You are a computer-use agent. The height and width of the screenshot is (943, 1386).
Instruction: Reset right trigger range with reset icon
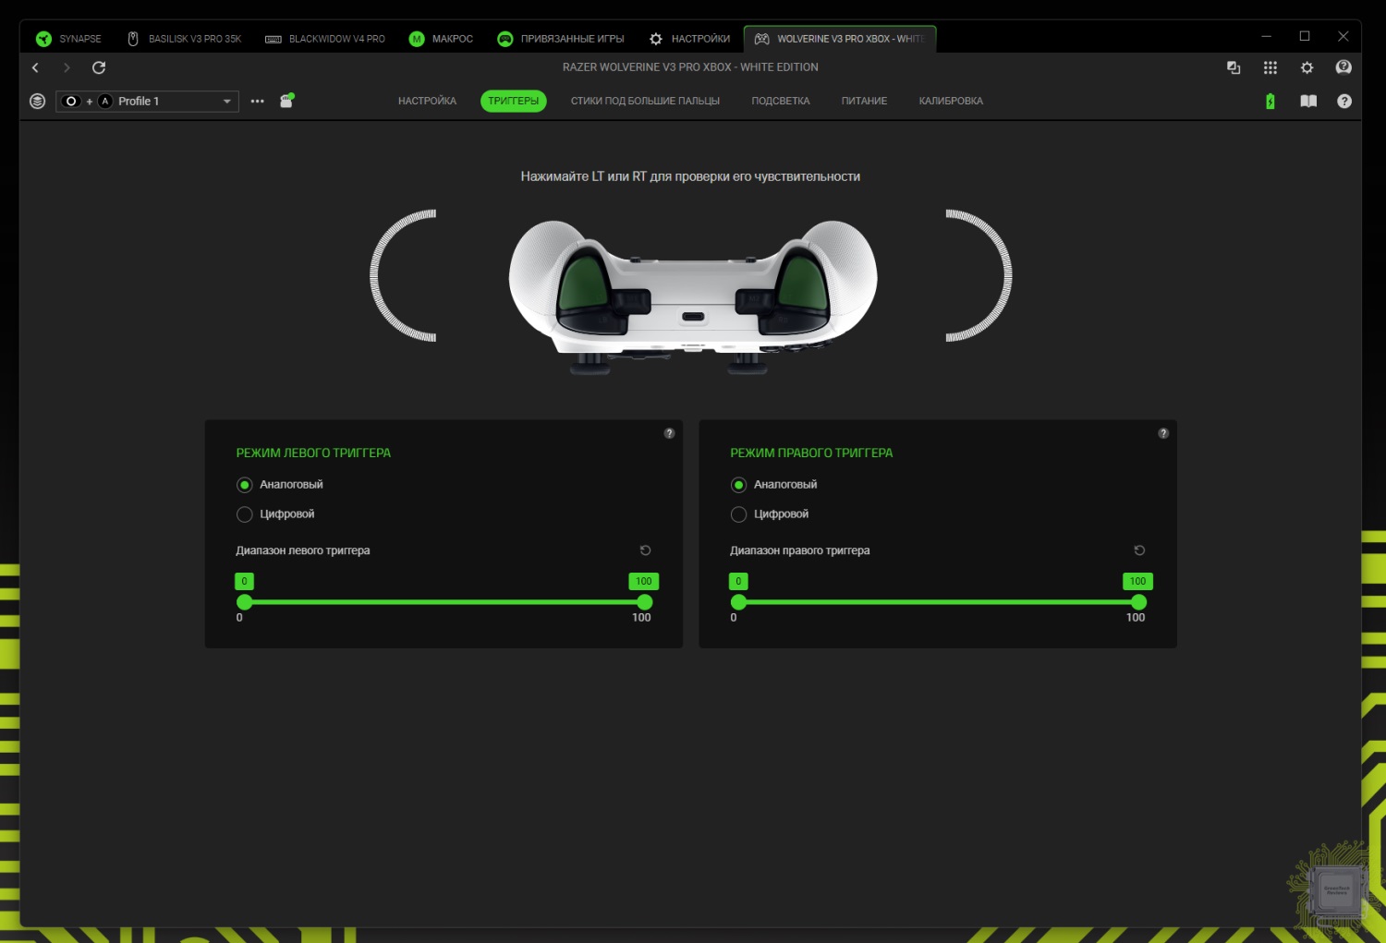coord(1139,550)
